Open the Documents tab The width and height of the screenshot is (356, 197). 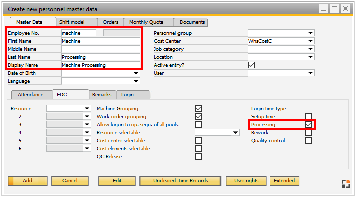click(191, 22)
